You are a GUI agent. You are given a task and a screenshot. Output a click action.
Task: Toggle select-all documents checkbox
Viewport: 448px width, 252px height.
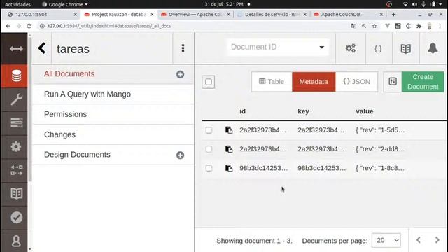point(209,82)
